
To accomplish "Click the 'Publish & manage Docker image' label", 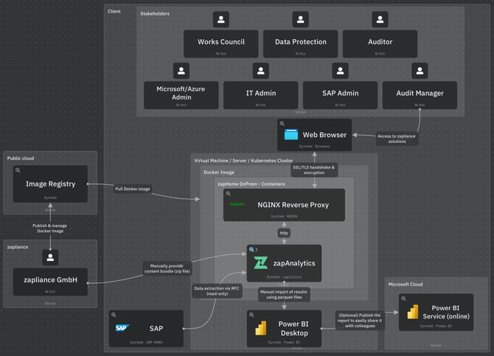I will pos(50,228).
